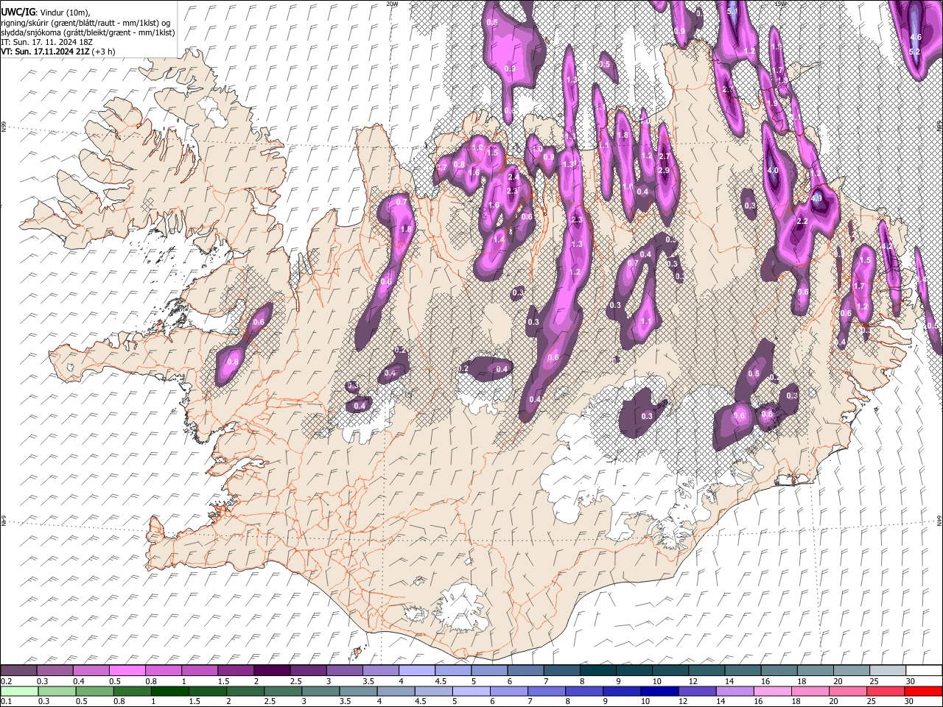Select the upper scale's 0.2 dark mauve swatch
The image size is (943, 707).
(x=18, y=671)
